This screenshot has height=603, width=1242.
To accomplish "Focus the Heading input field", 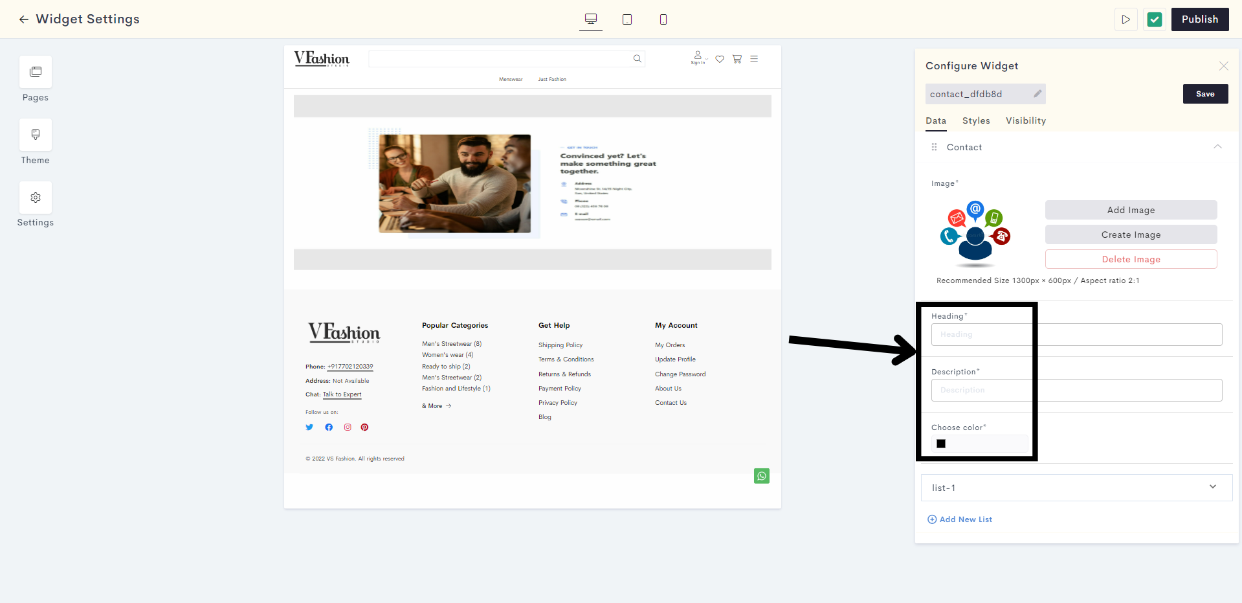I will (1076, 334).
